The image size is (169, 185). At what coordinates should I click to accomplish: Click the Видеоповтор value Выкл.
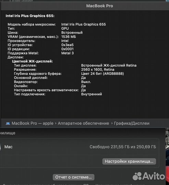coord(86,82)
